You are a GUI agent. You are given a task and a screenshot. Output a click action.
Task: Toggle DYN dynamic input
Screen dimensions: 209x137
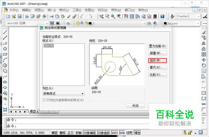122,133
